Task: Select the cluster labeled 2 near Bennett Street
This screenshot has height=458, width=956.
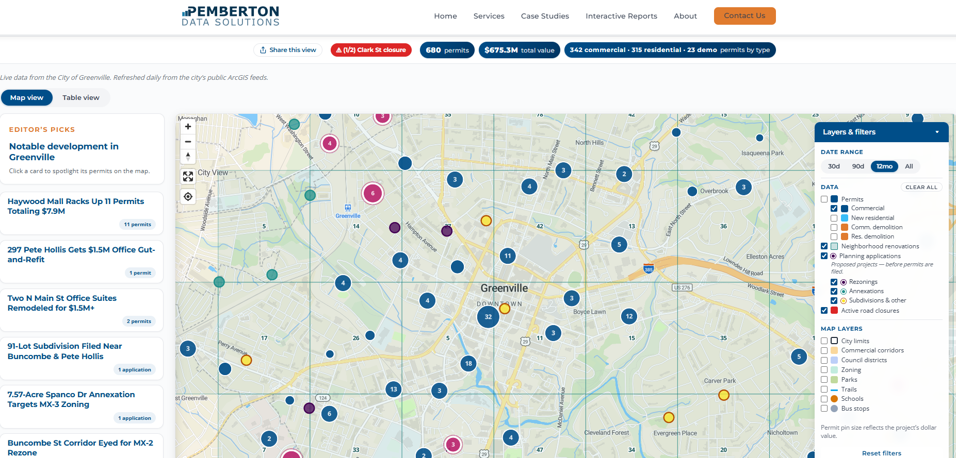Action: 624,174
